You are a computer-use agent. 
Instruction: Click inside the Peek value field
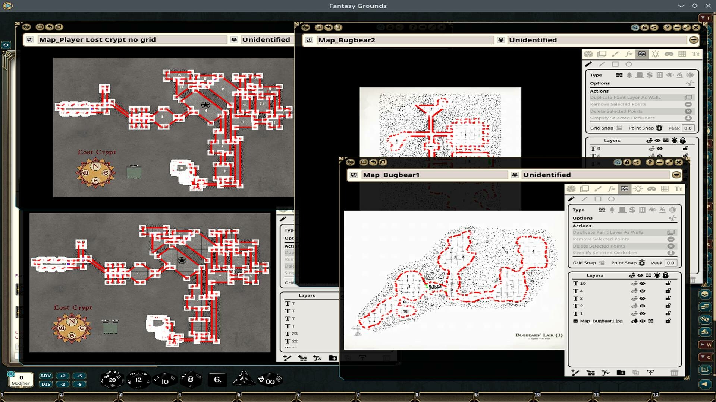671,262
